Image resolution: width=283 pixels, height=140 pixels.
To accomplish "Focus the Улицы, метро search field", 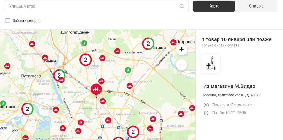I will click(97, 6).
